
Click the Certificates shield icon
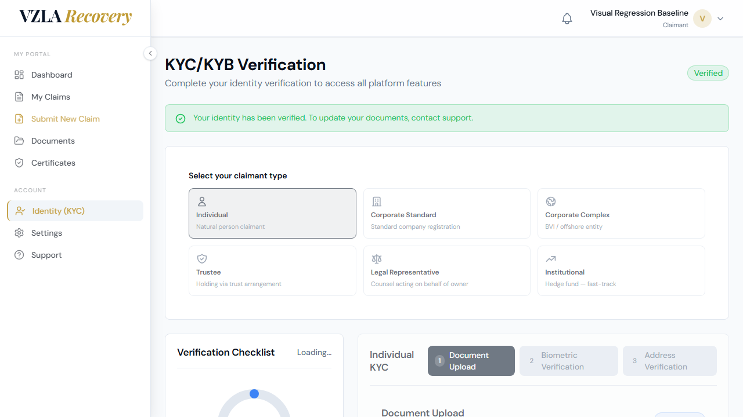19,163
